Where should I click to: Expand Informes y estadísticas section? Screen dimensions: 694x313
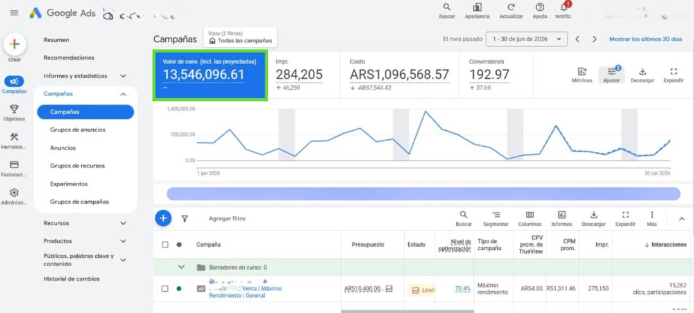click(123, 76)
